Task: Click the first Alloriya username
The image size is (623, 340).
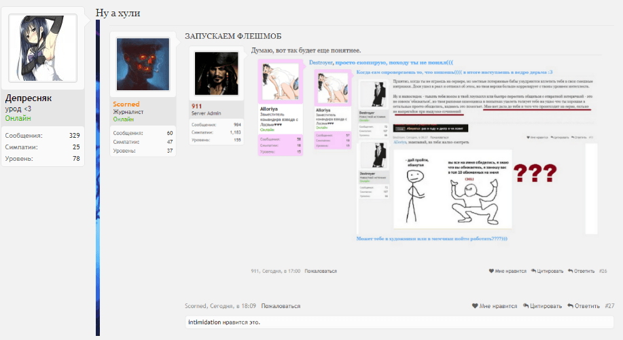Action: pyautogui.click(x=269, y=109)
